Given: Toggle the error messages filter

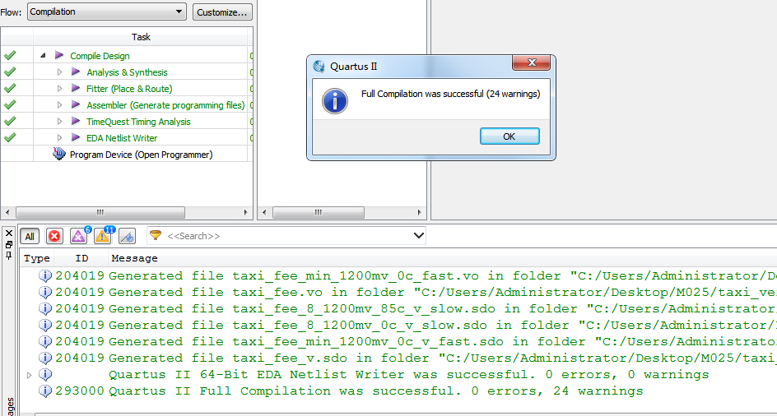Looking at the screenshot, I should pos(54,236).
